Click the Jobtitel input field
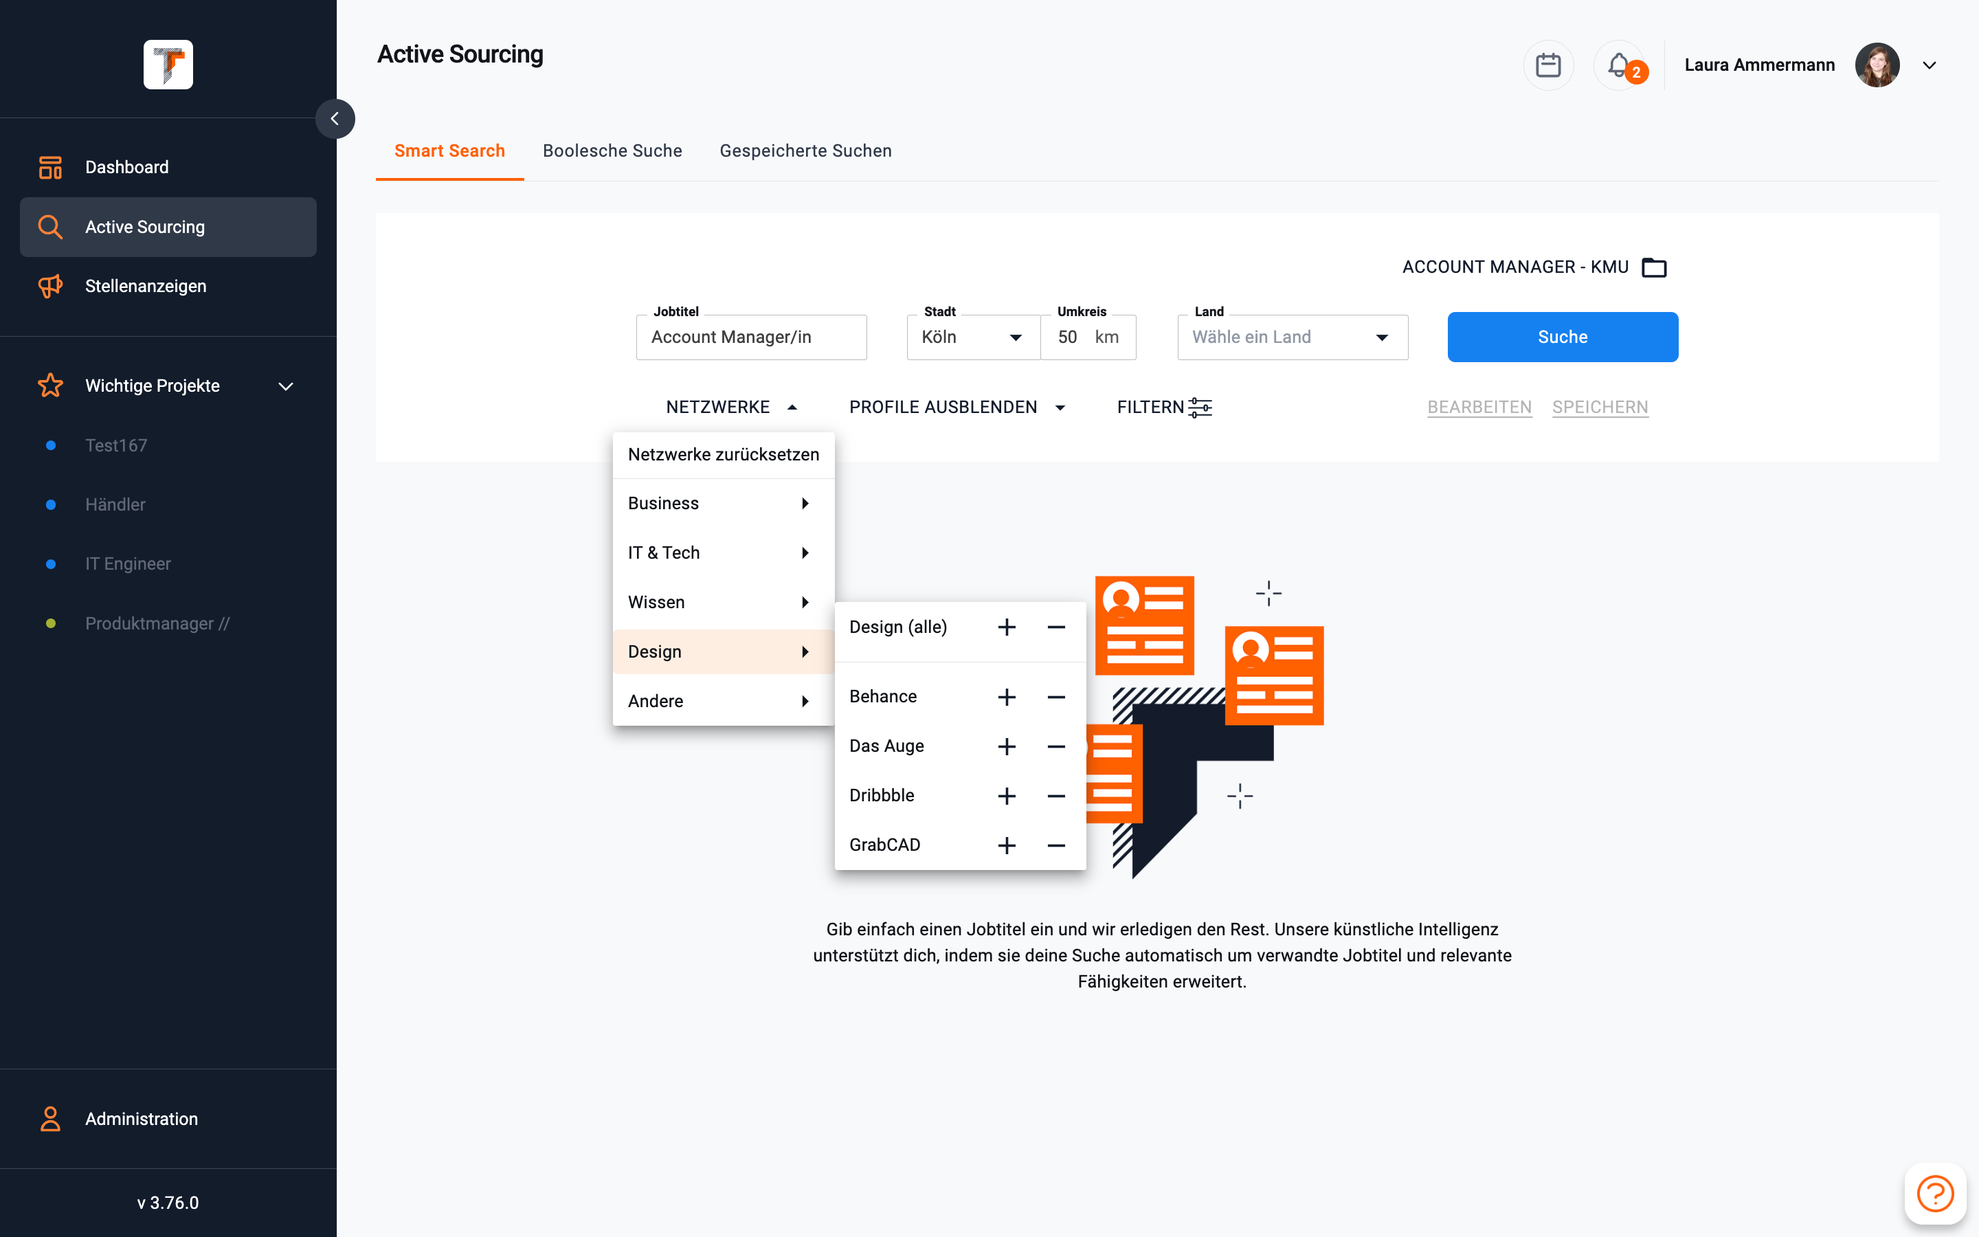This screenshot has height=1237, width=1979. point(752,337)
